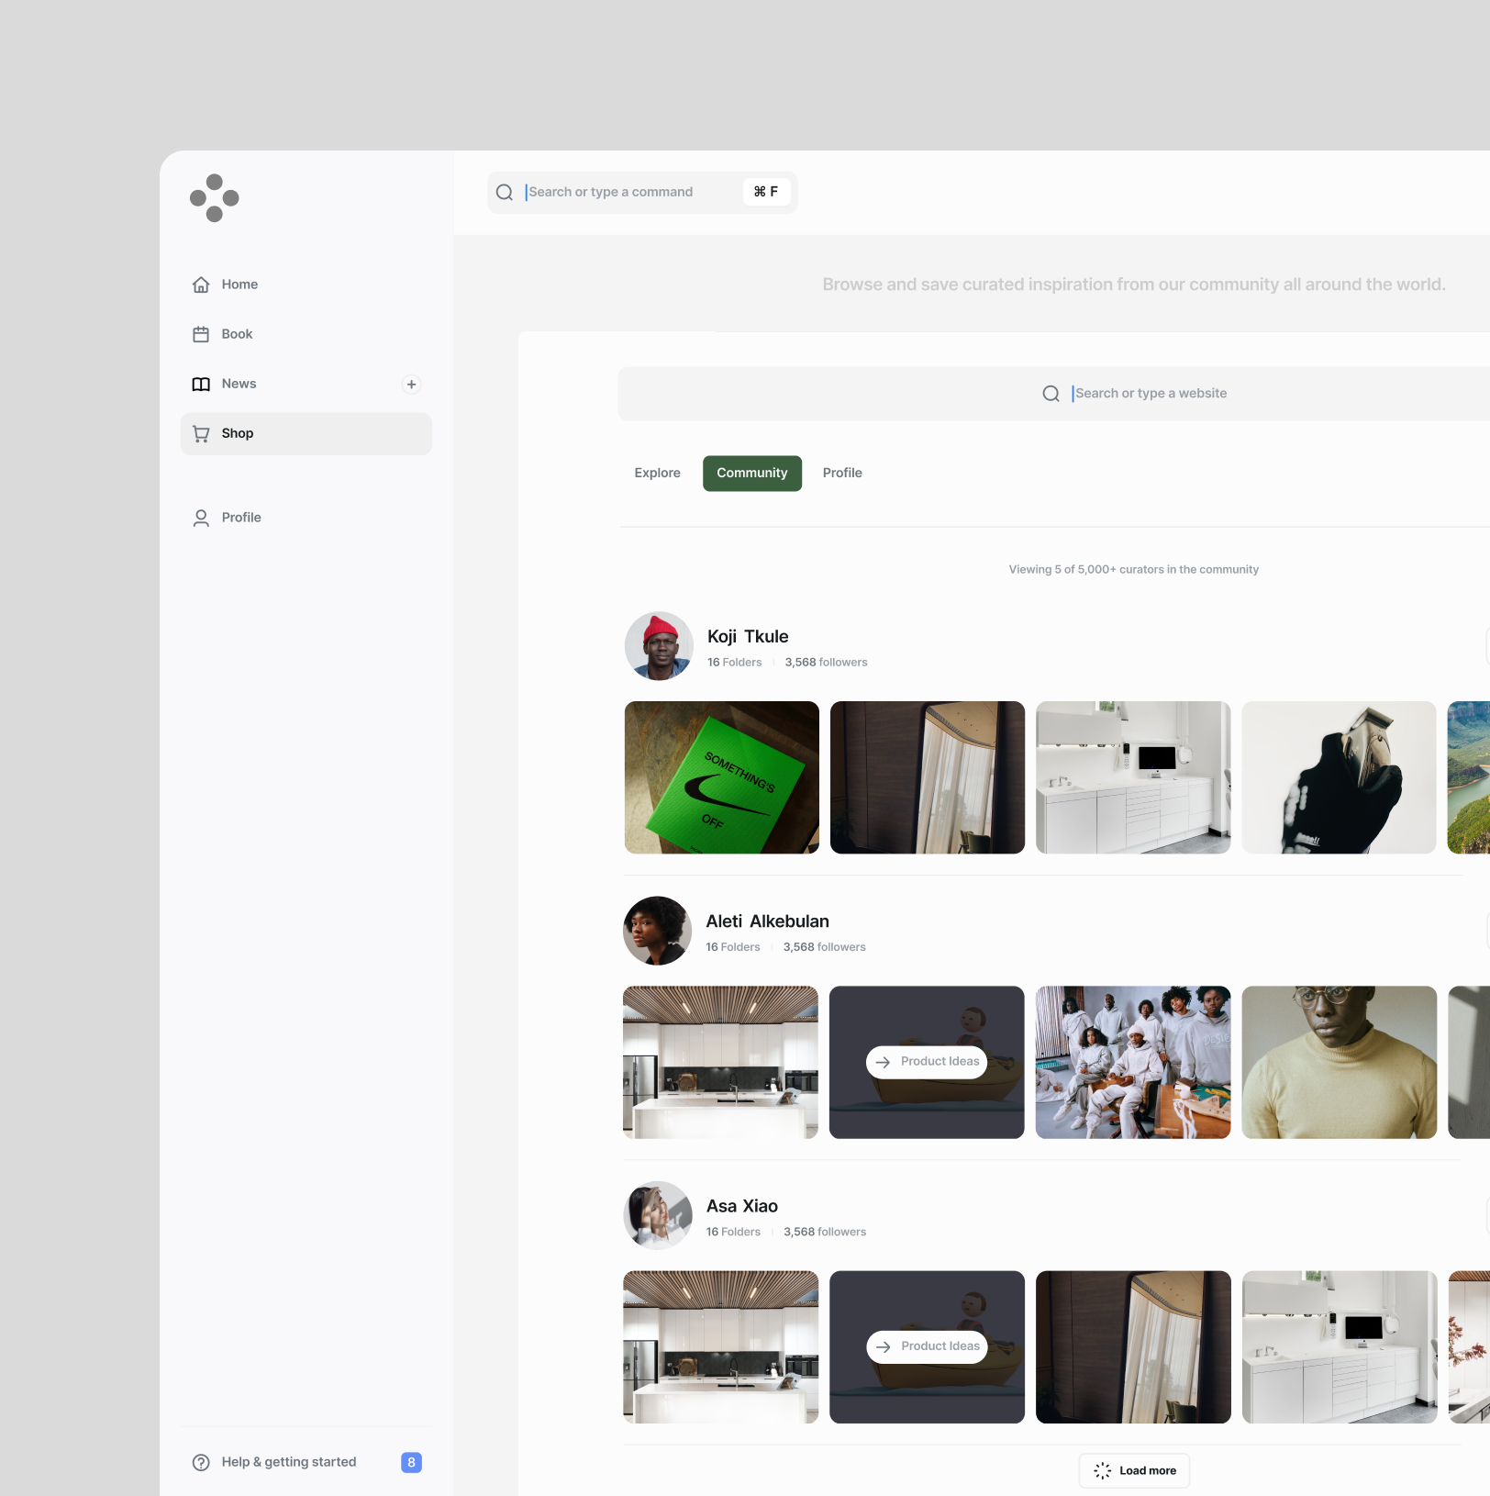Click Product Ideas button in Aleti's row
This screenshot has width=1490, height=1496.
coord(927,1062)
